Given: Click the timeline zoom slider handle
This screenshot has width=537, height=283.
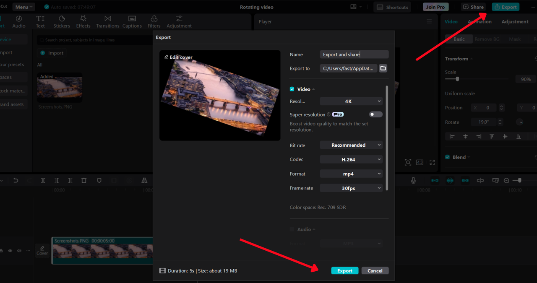Looking at the screenshot, I should tap(520, 180).
